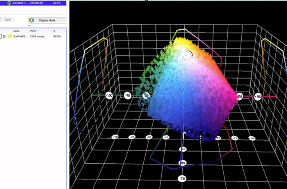
Task: Click the 2563 values cell
Action: pyautogui.click(x=37, y=36)
